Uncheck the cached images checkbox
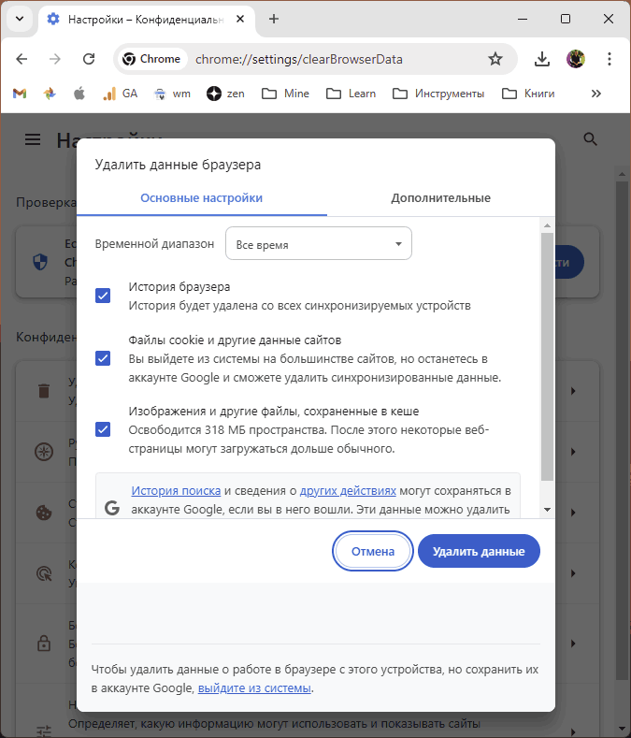 (103, 429)
